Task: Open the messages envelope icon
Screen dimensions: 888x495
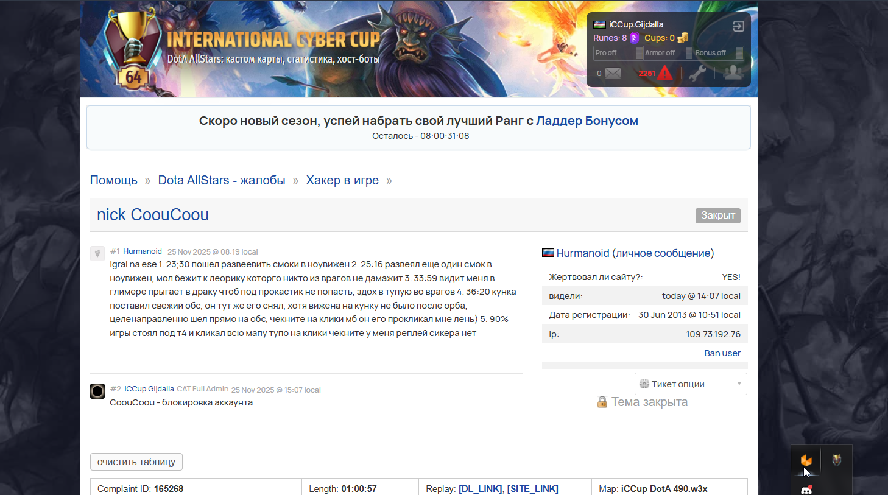Action: [x=613, y=74]
